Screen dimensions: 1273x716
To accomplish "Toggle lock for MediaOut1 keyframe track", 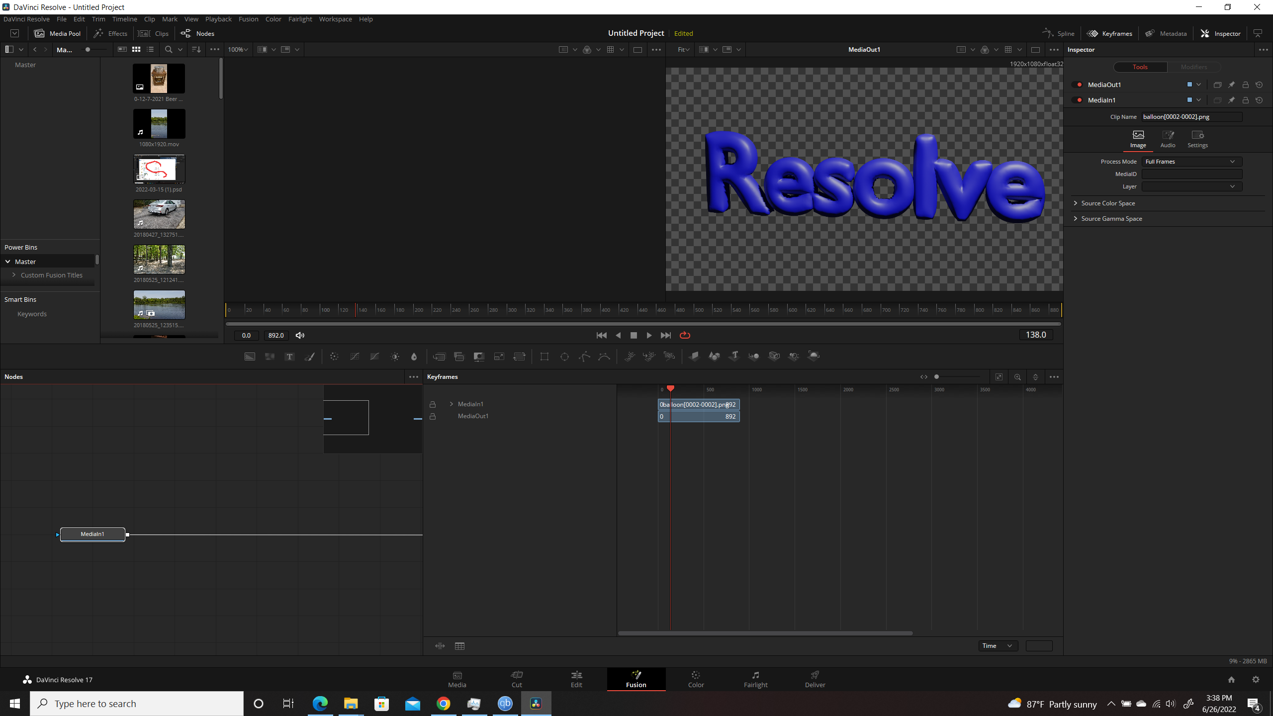I will pos(433,416).
